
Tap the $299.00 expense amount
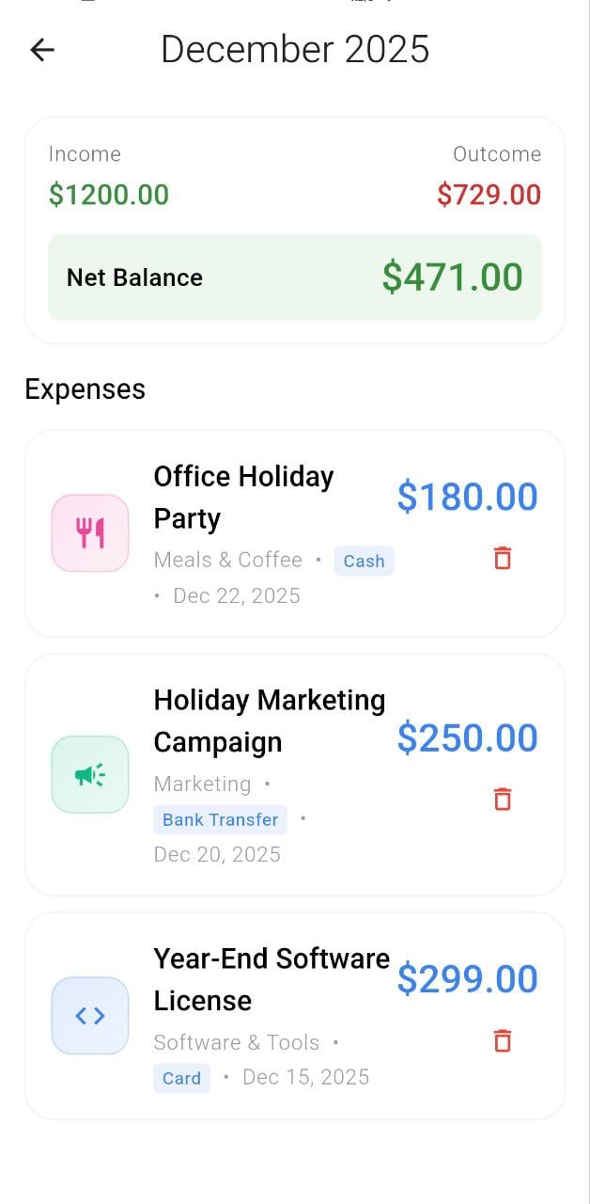(x=467, y=979)
